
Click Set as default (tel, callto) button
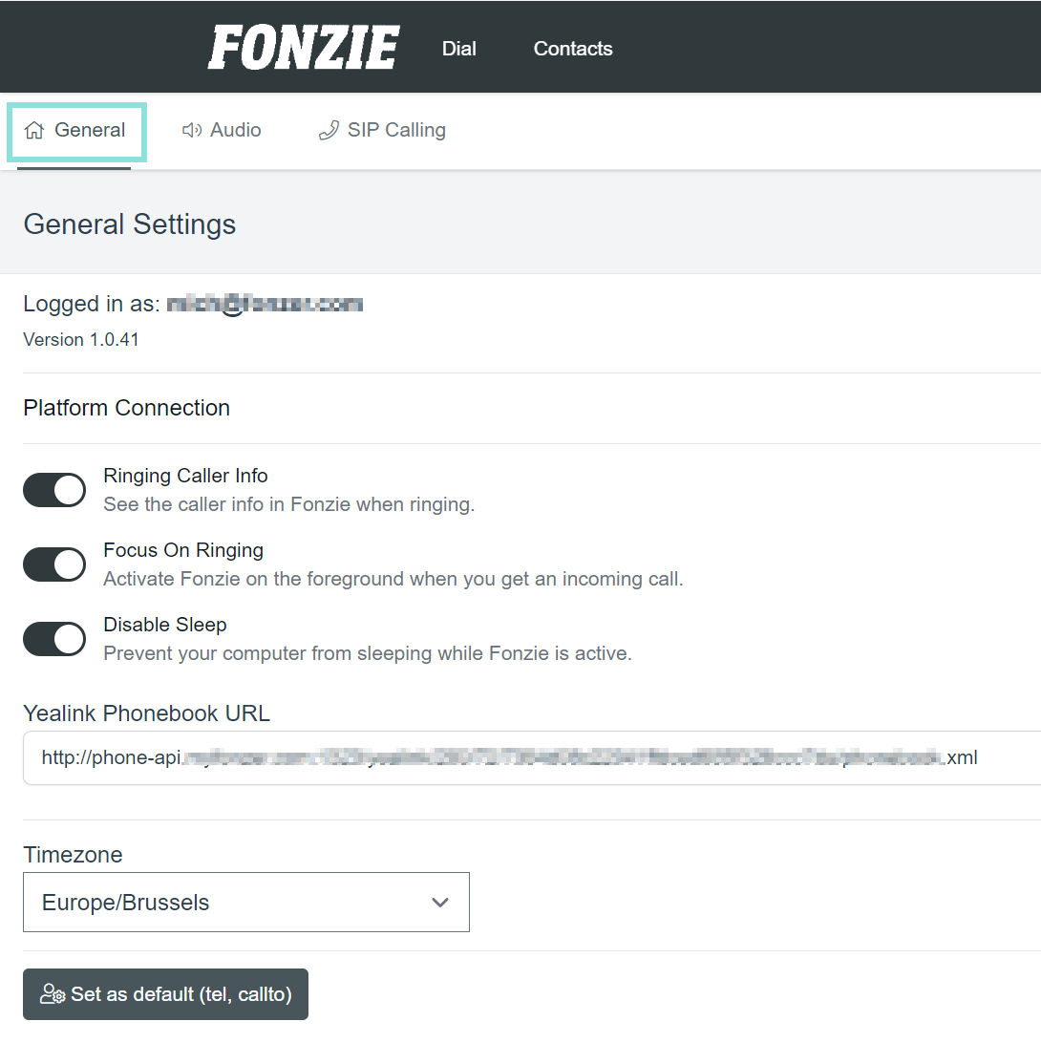[x=165, y=993]
